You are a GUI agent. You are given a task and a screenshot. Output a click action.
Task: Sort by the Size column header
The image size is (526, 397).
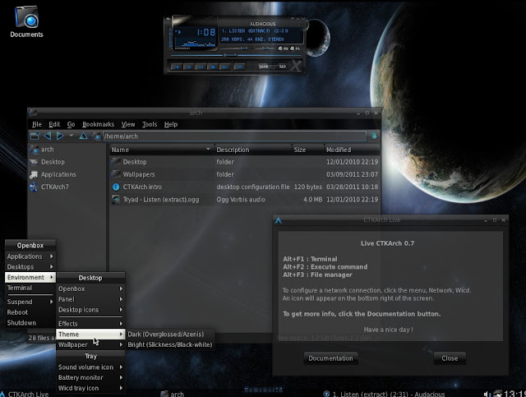pos(307,150)
